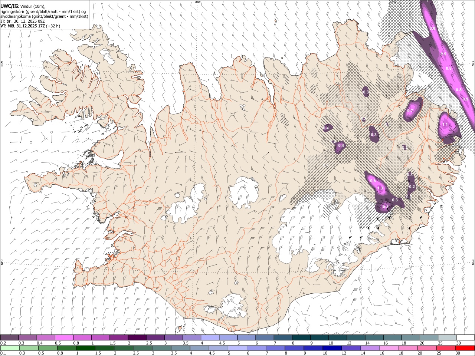
Task: Pick the 5 swatch in the bottom legend row
Action: coord(237,348)
